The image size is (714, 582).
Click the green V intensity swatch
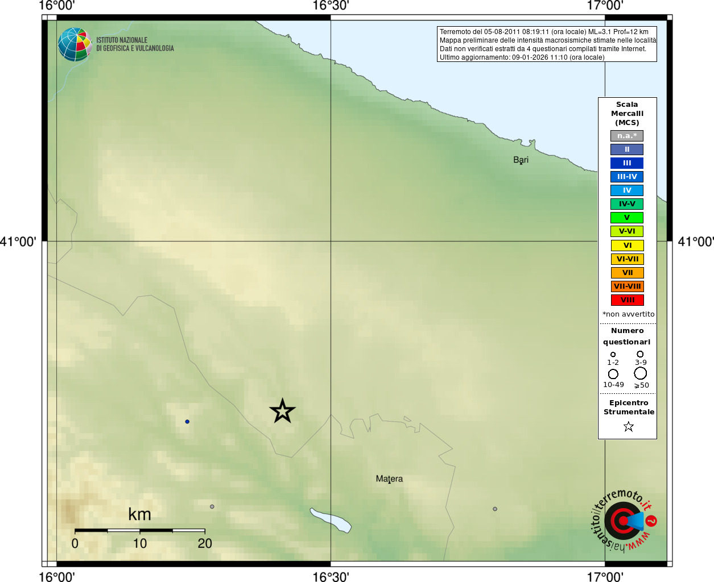coord(627,218)
